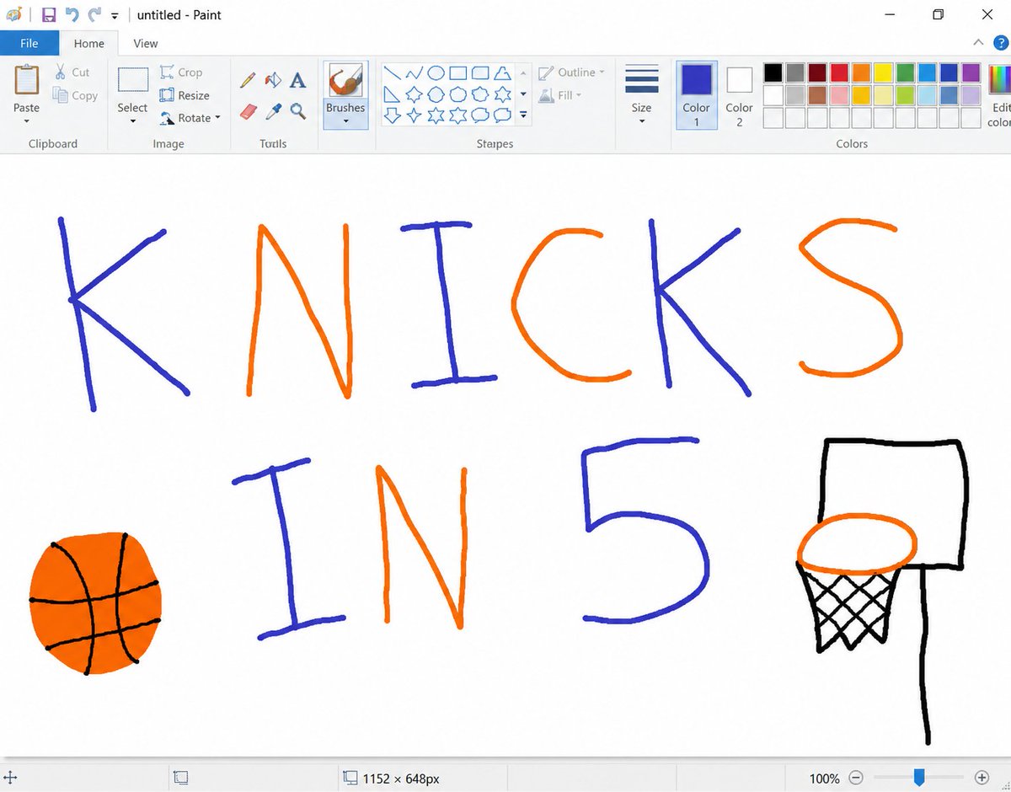1011x792 pixels.
Task: Open the Brushes dropdown arrow
Action: 345,121
